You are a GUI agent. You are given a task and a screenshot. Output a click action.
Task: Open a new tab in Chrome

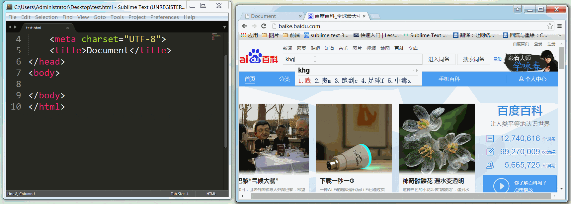pyautogui.click(x=375, y=16)
